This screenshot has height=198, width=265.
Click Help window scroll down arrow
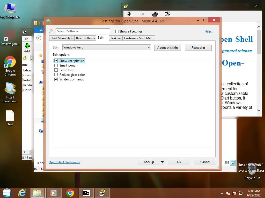point(259,110)
